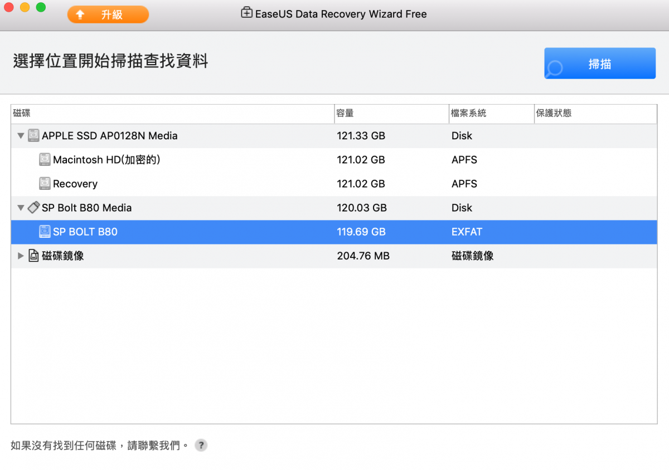Click the EaseUS Data Recovery Wizard Free title
Screen dimensions: 669x470
click(x=341, y=14)
